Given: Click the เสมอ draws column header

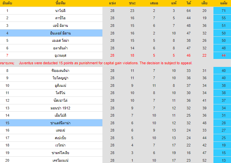Looking at the screenshot, I should [154, 3].
